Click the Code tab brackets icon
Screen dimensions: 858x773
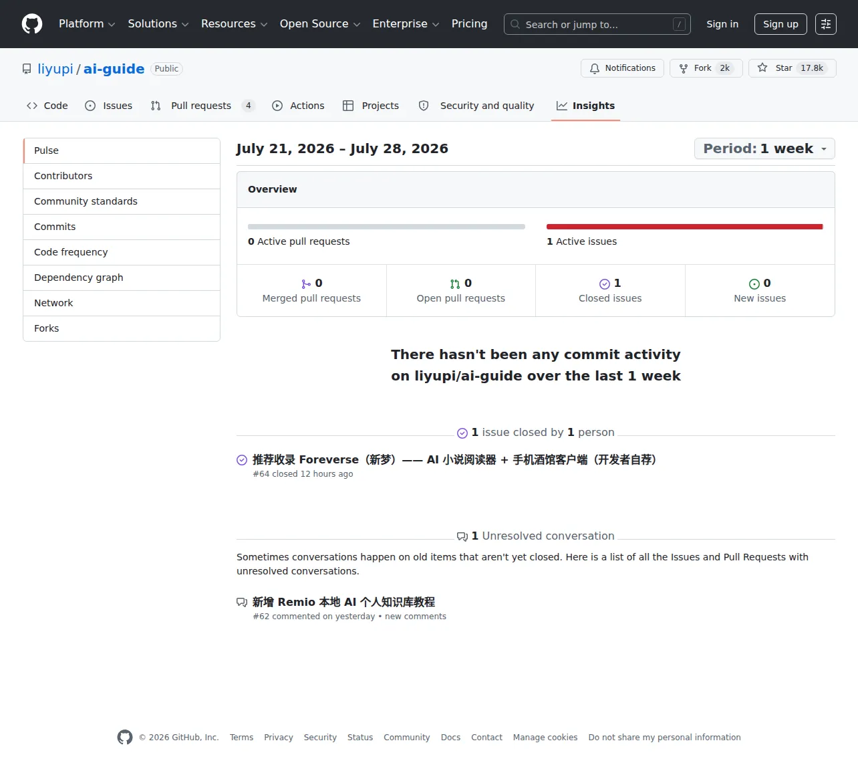[x=32, y=106]
